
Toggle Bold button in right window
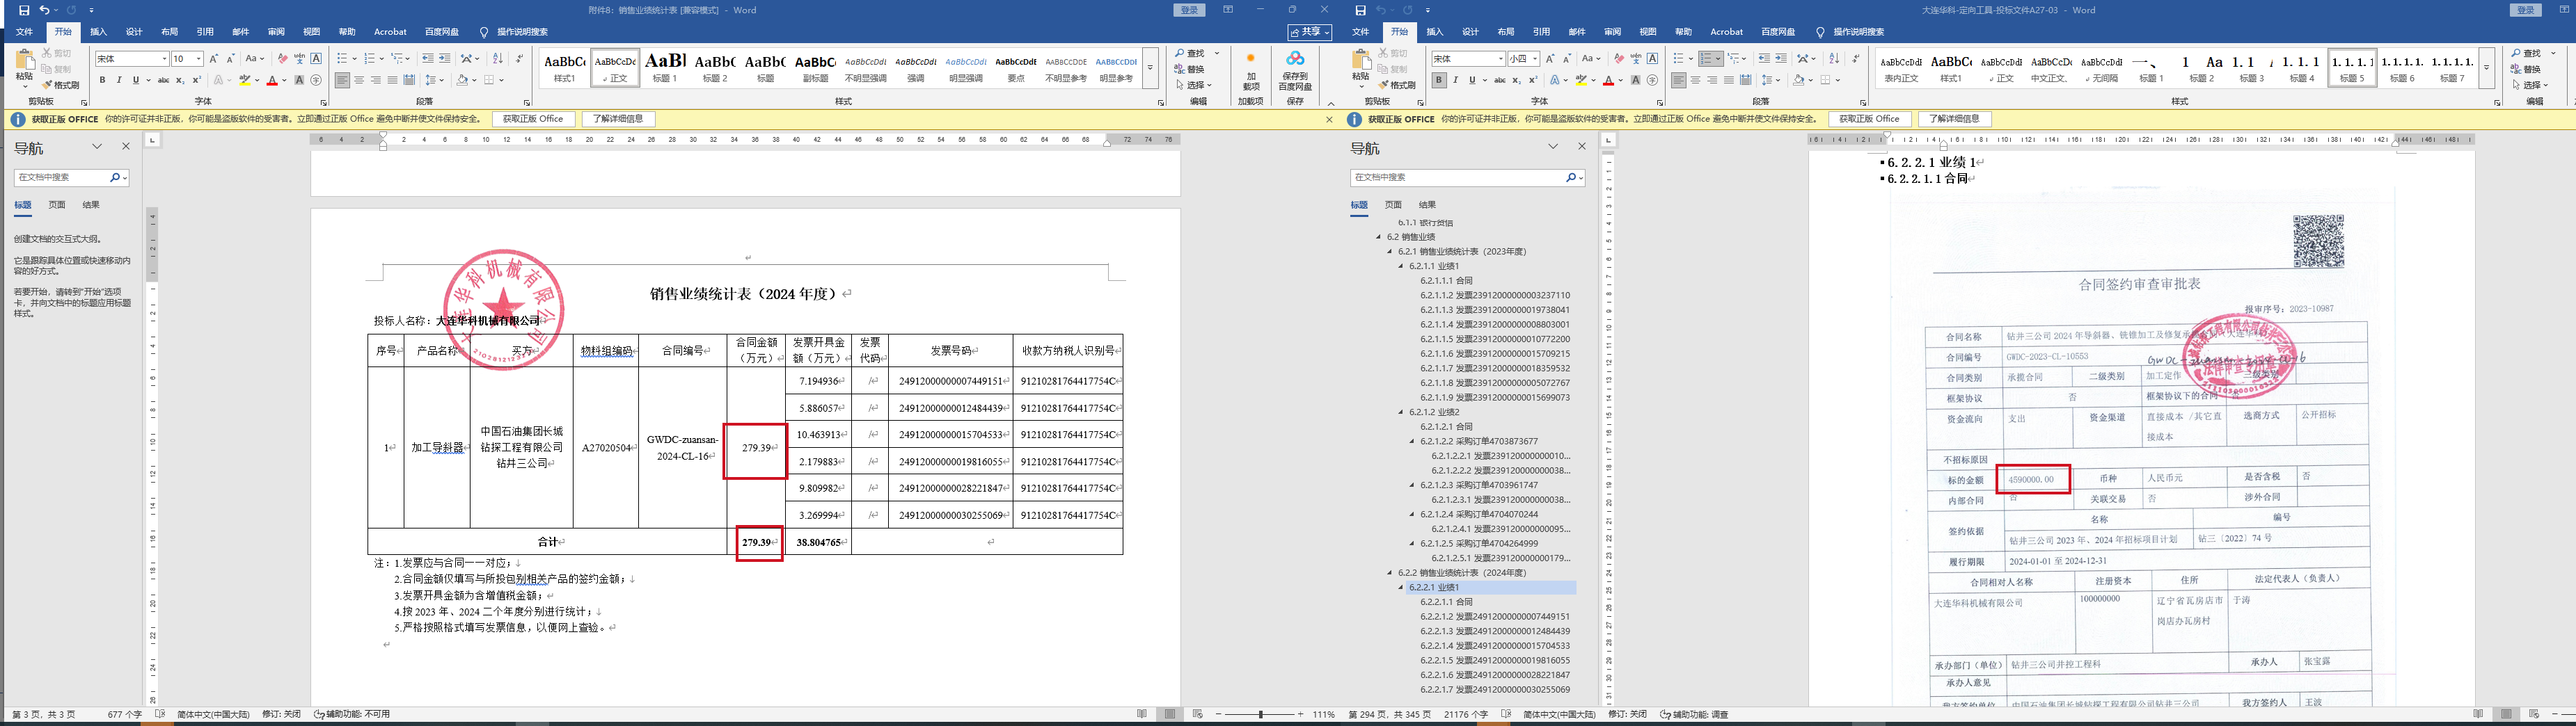tap(1439, 80)
